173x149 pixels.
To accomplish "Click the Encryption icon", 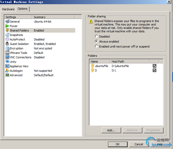I will (7, 48).
